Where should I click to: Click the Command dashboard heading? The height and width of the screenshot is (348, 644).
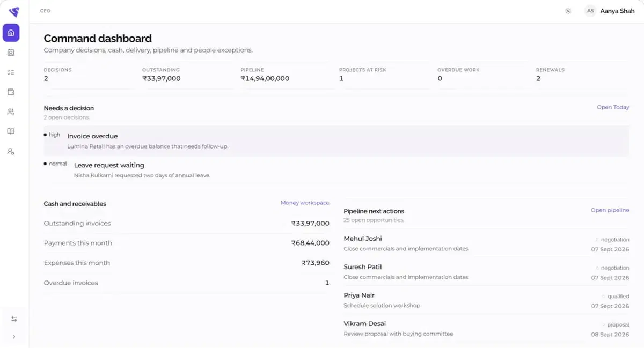click(x=98, y=38)
